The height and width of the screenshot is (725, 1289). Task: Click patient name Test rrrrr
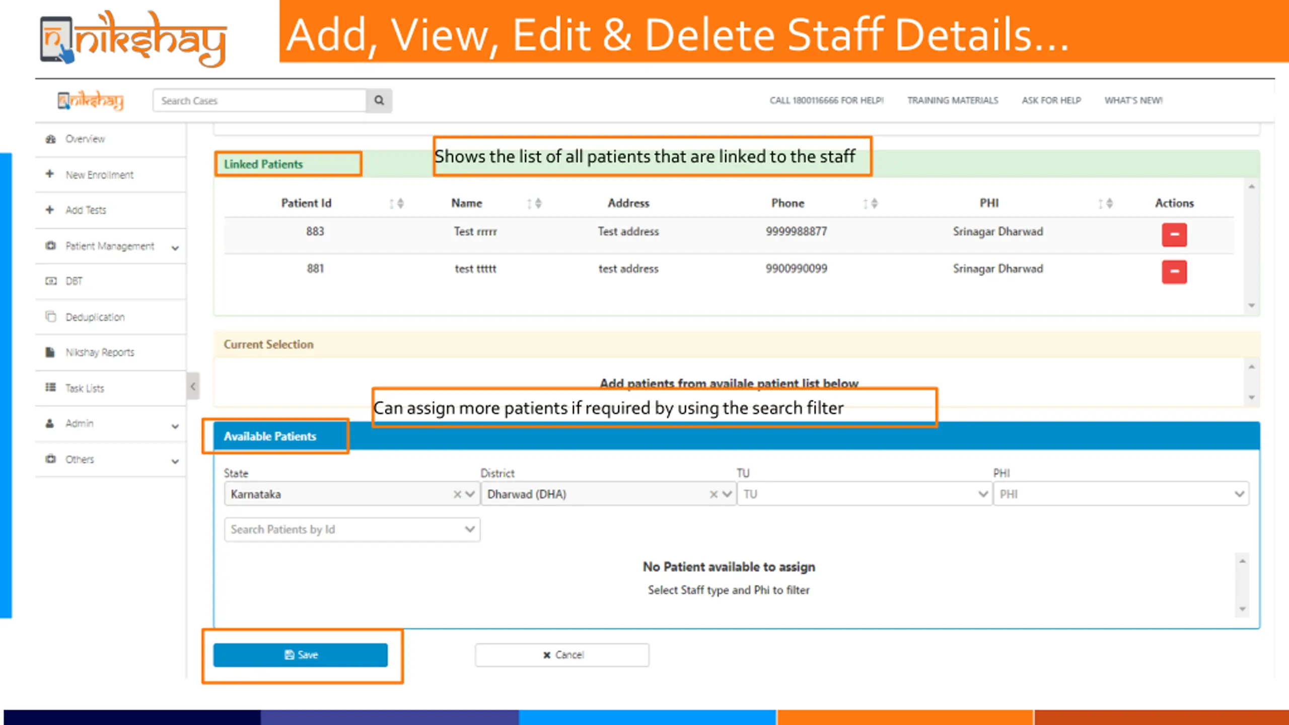click(475, 232)
